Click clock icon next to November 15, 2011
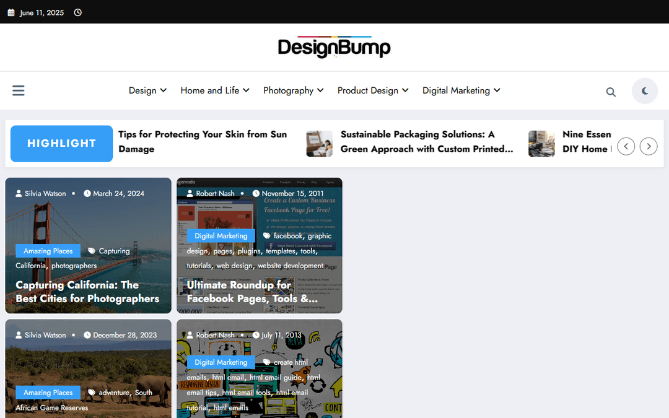The height and width of the screenshot is (418, 669). (x=256, y=193)
